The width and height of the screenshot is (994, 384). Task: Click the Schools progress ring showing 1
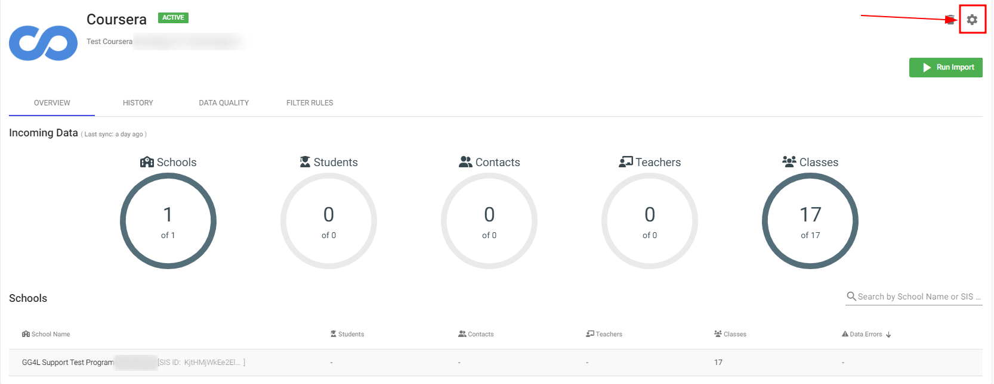(x=168, y=221)
